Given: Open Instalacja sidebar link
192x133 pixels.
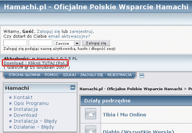Looking at the screenshot, I should click(26, 109).
